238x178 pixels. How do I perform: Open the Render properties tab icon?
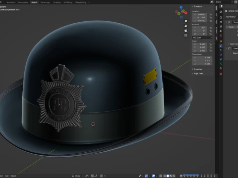(x=221, y=17)
